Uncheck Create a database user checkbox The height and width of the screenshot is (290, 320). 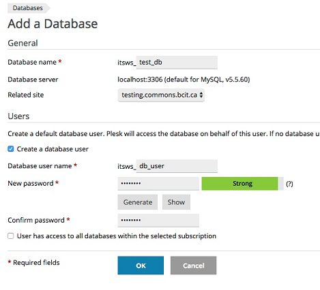click(x=11, y=149)
